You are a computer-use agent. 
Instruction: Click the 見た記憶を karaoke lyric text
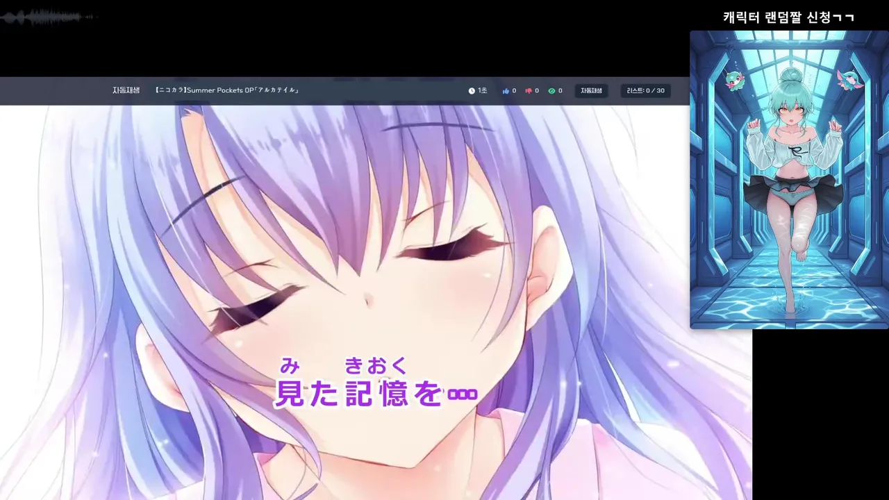(x=376, y=394)
